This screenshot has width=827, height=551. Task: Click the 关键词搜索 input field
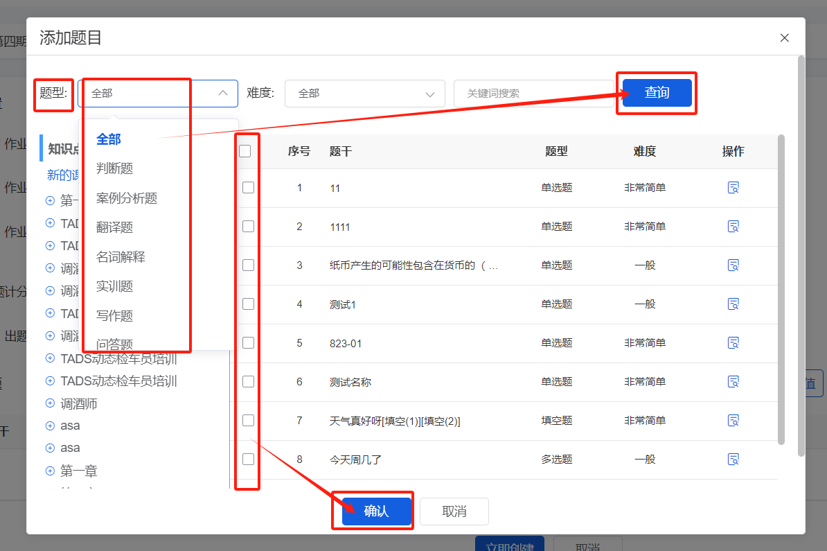pos(533,93)
